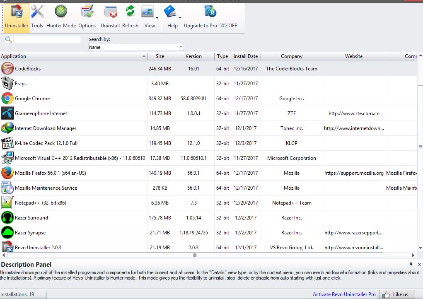
Task: Click the vertical scrollbar thumb
Action: pyautogui.click(x=420, y=147)
